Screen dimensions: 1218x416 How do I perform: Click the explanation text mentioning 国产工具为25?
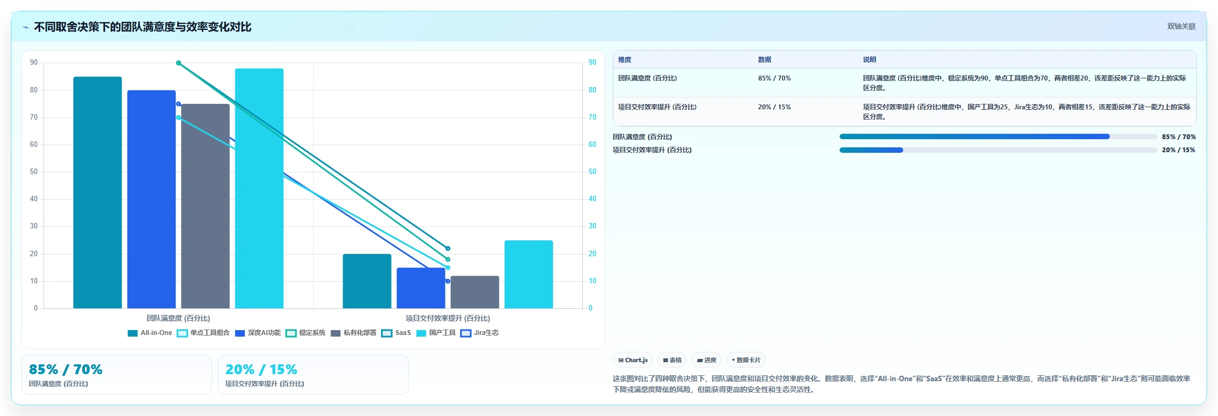point(1027,112)
